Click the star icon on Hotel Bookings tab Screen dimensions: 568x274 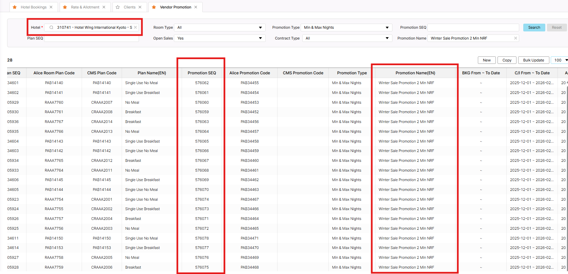click(x=15, y=7)
